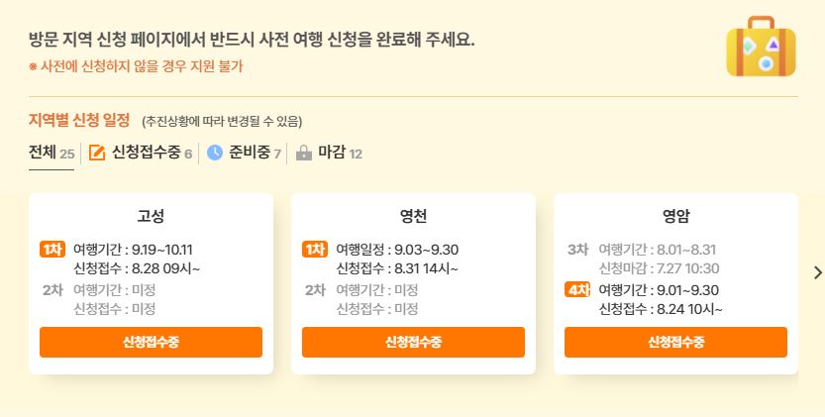Click the pencil edit icon beside 신청접수중
Screen dimensions: 825x417
[x=97, y=153]
